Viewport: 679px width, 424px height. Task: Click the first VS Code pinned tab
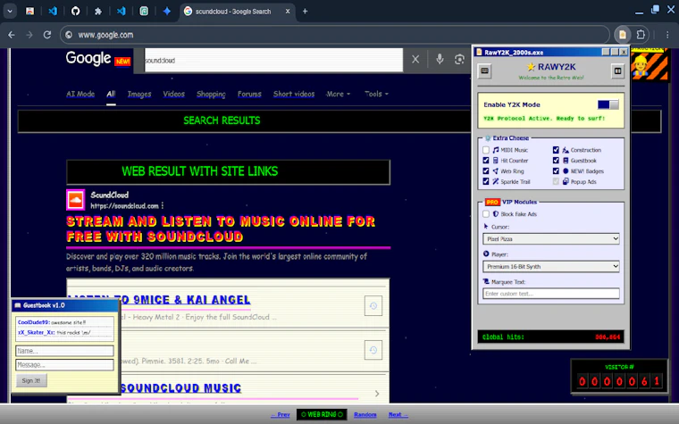pyautogui.click(x=53, y=12)
